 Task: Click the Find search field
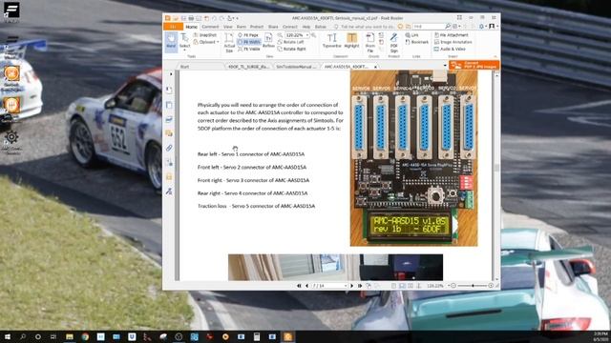429,27
